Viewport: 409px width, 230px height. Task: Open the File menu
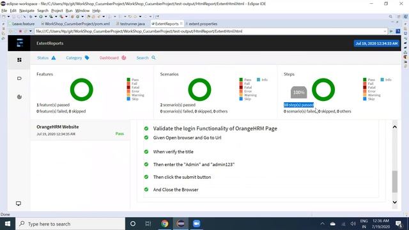pos(4,11)
